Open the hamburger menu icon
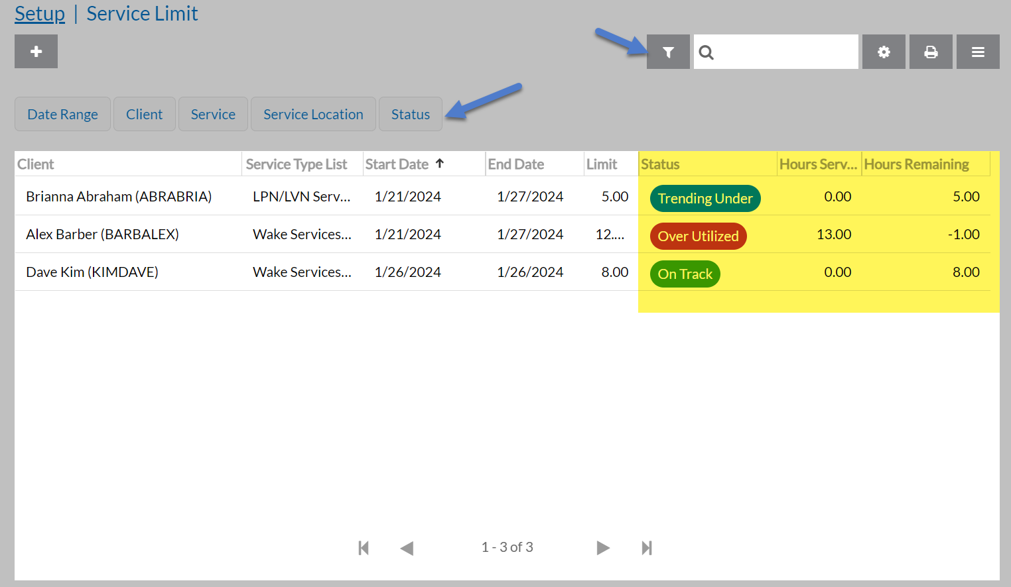This screenshot has width=1011, height=587. tap(978, 52)
